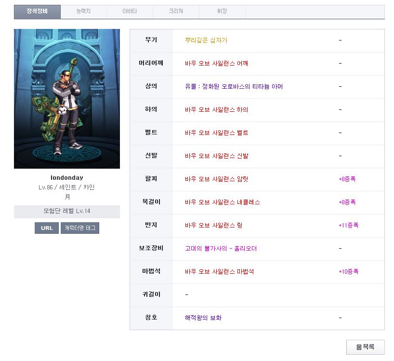This screenshot has width=394, height=361.
Task: Open the 해적왕의 보화 title item
Action: pyautogui.click(x=203, y=318)
